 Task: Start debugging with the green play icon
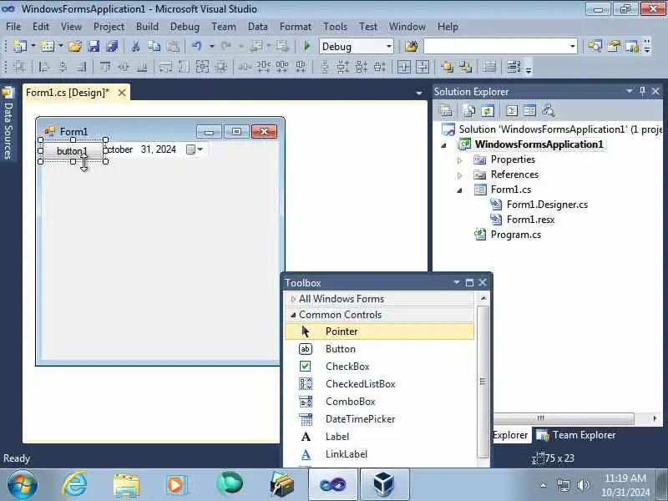click(x=306, y=46)
